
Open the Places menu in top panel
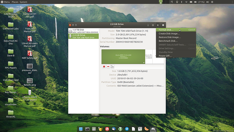15,2
